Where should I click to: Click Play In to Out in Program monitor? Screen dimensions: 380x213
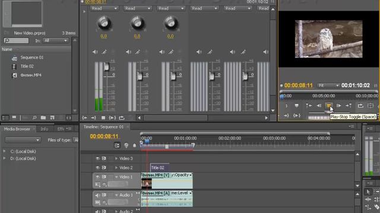click(x=297, y=116)
